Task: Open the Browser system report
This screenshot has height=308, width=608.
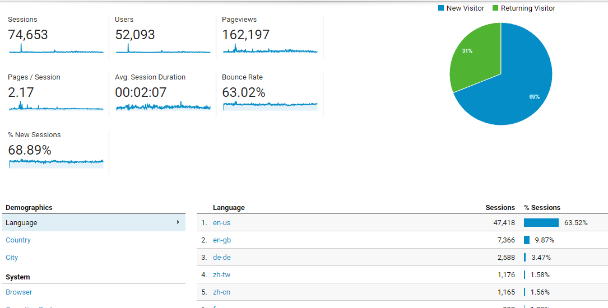Action: tap(19, 292)
